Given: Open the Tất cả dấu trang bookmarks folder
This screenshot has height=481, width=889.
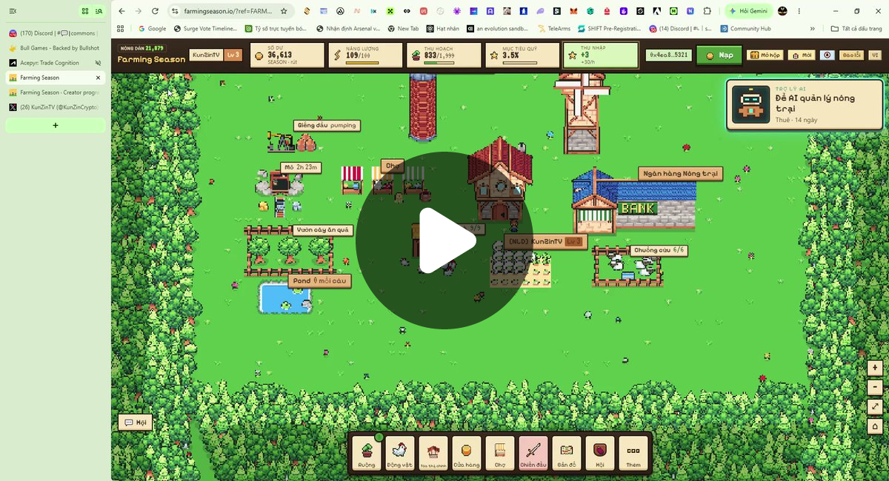Looking at the screenshot, I should tap(857, 29).
